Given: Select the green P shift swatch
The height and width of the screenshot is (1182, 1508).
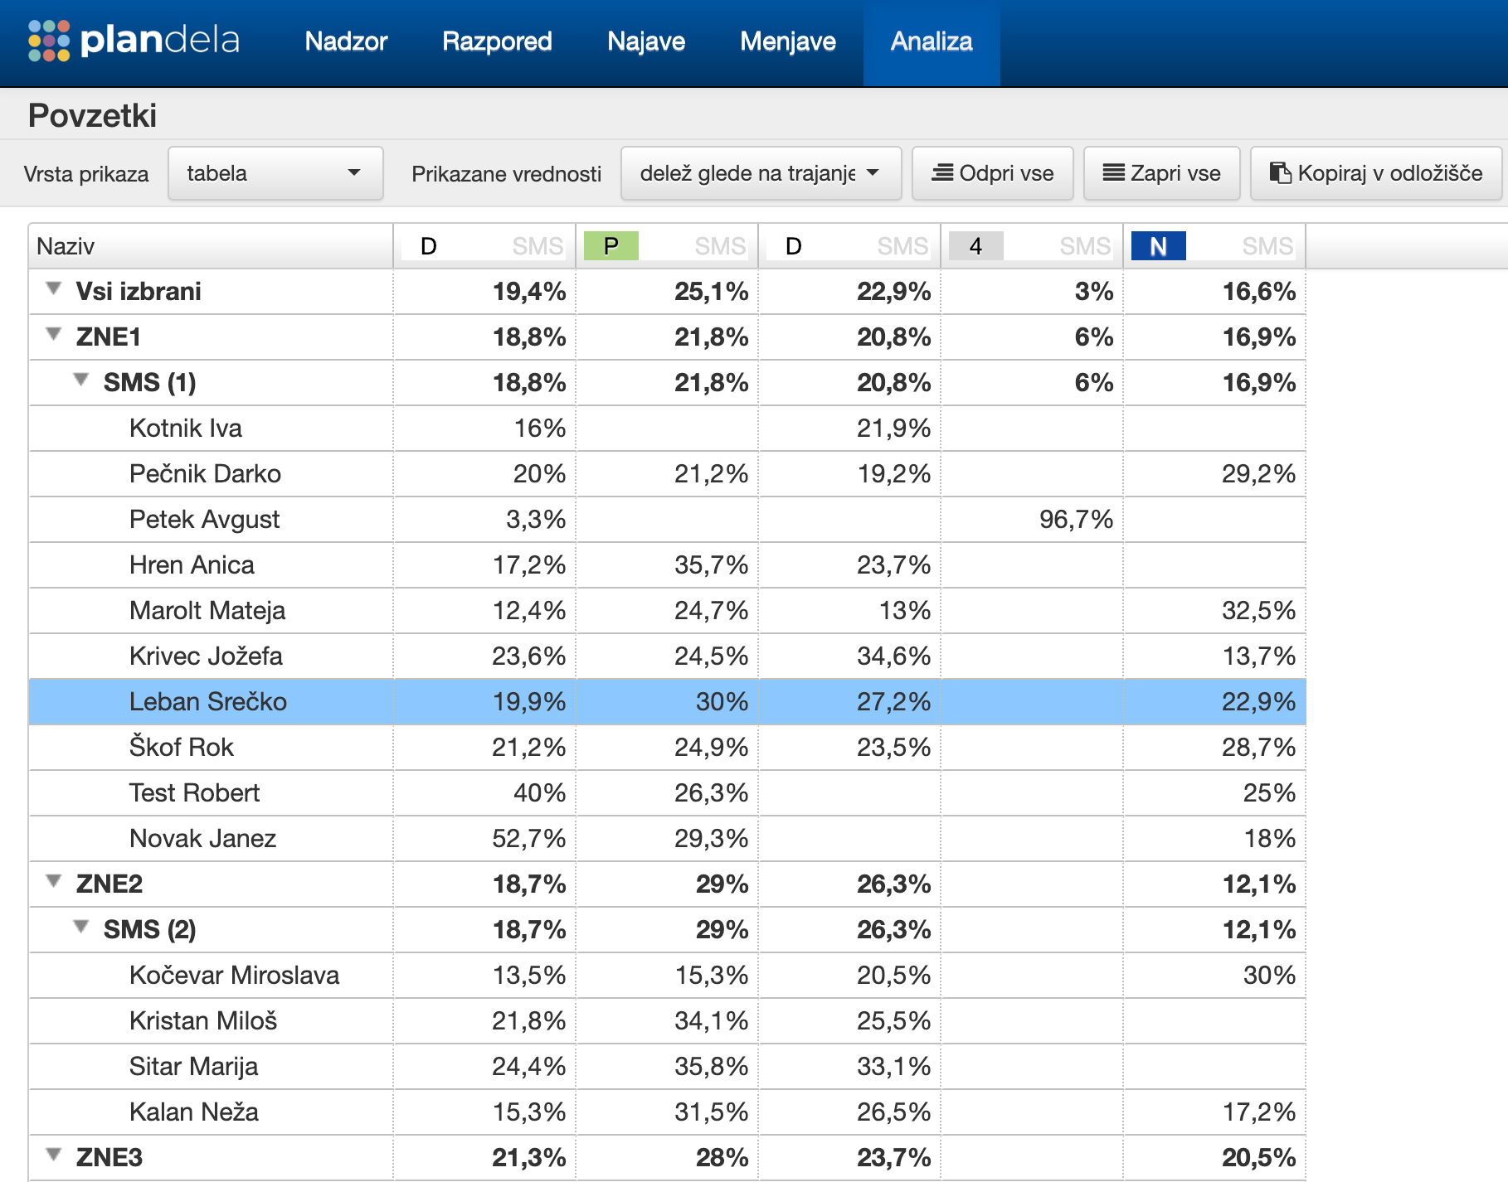Looking at the screenshot, I should pos(611,245).
